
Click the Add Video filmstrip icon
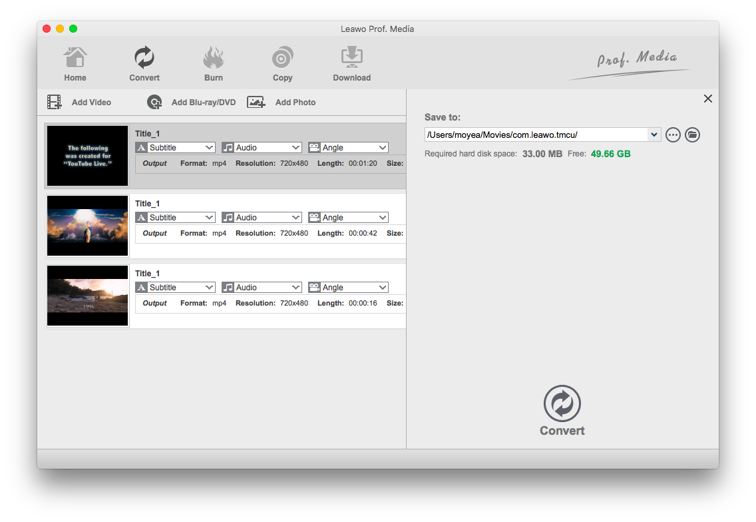tap(54, 103)
